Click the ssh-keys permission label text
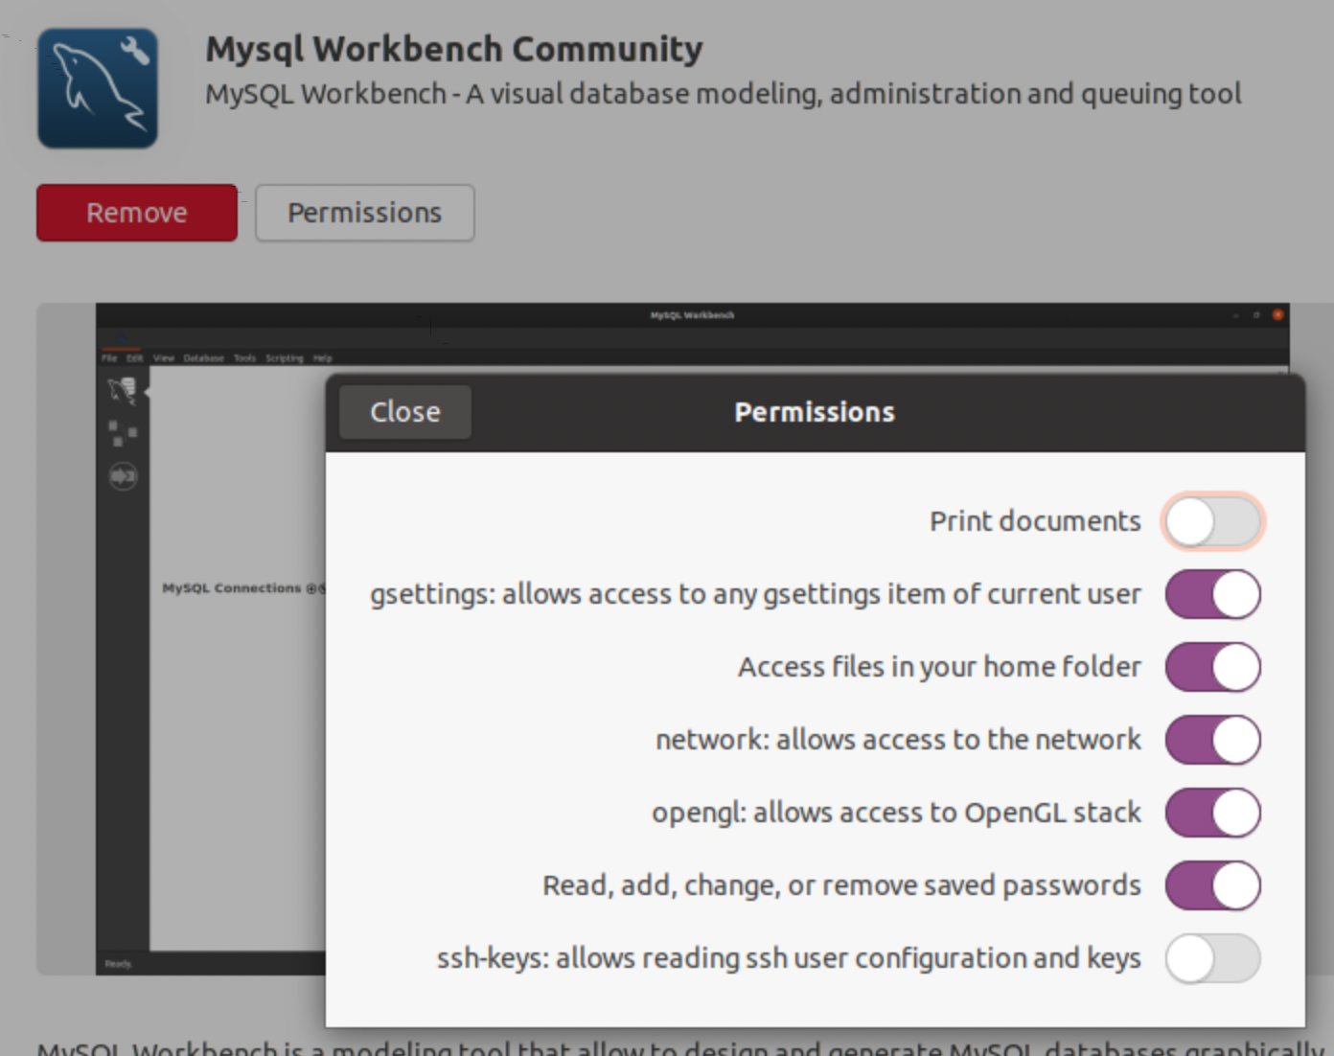 coord(789,958)
